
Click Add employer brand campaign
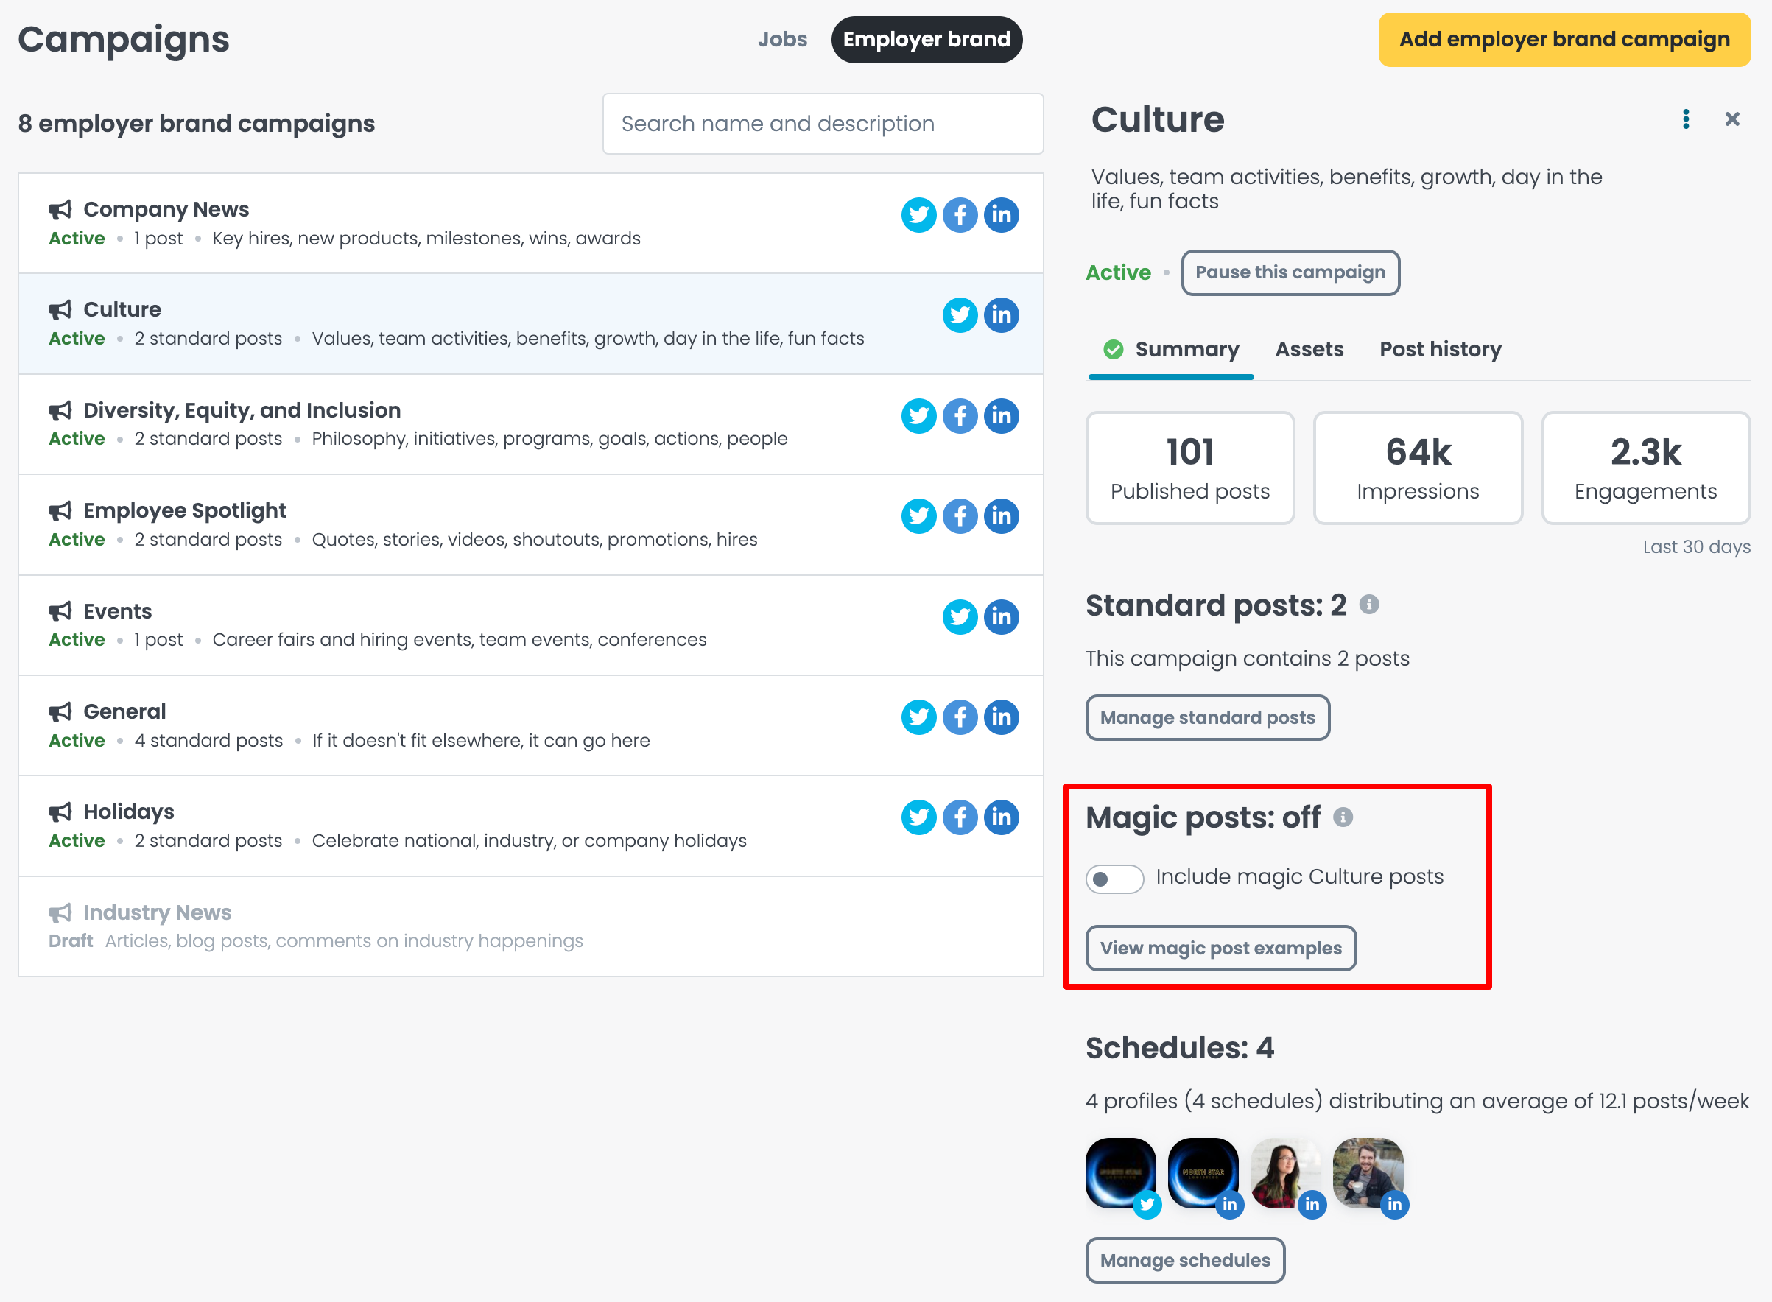coord(1563,38)
